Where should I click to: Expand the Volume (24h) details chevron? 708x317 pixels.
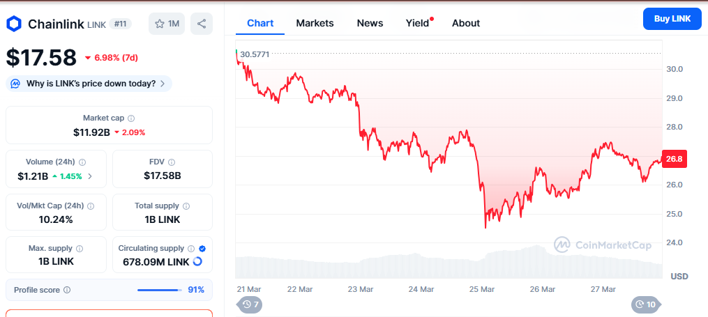[x=89, y=176]
